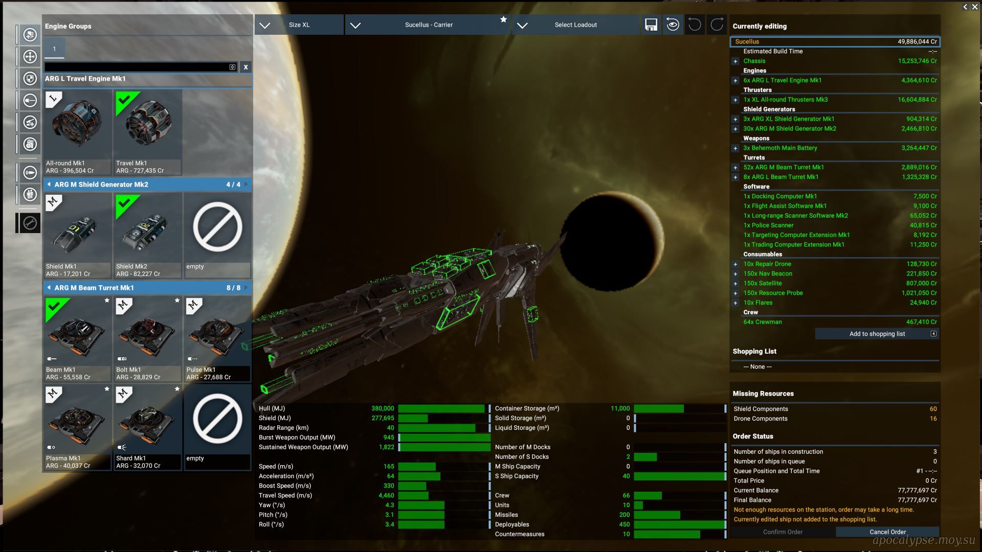982x552 pixels.
Task: Click the Sucellus 49,886,044 Cr row
Action: [835, 42]
